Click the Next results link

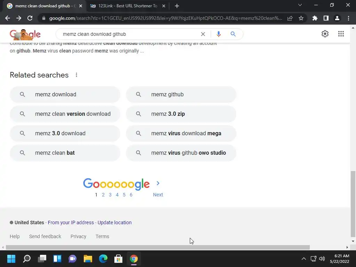tap(158, 195)
